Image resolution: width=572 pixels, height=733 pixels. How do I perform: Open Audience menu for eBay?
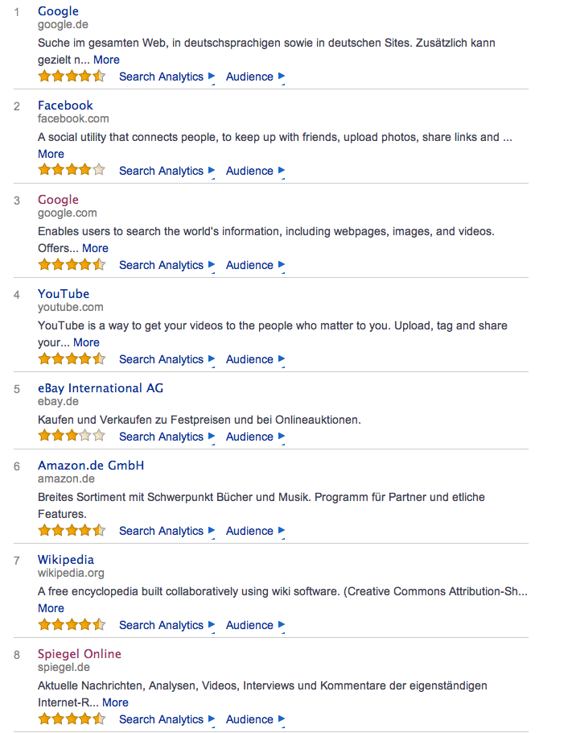tap(255, 437)
